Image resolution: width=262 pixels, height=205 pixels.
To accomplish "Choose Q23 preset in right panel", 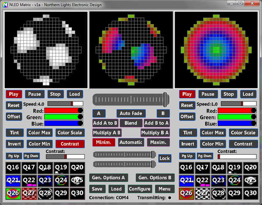I will click(218, 180).
